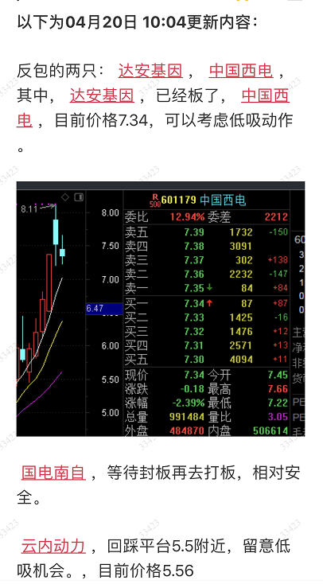Click the 5.50 price axis label

[x=111, y=380]
